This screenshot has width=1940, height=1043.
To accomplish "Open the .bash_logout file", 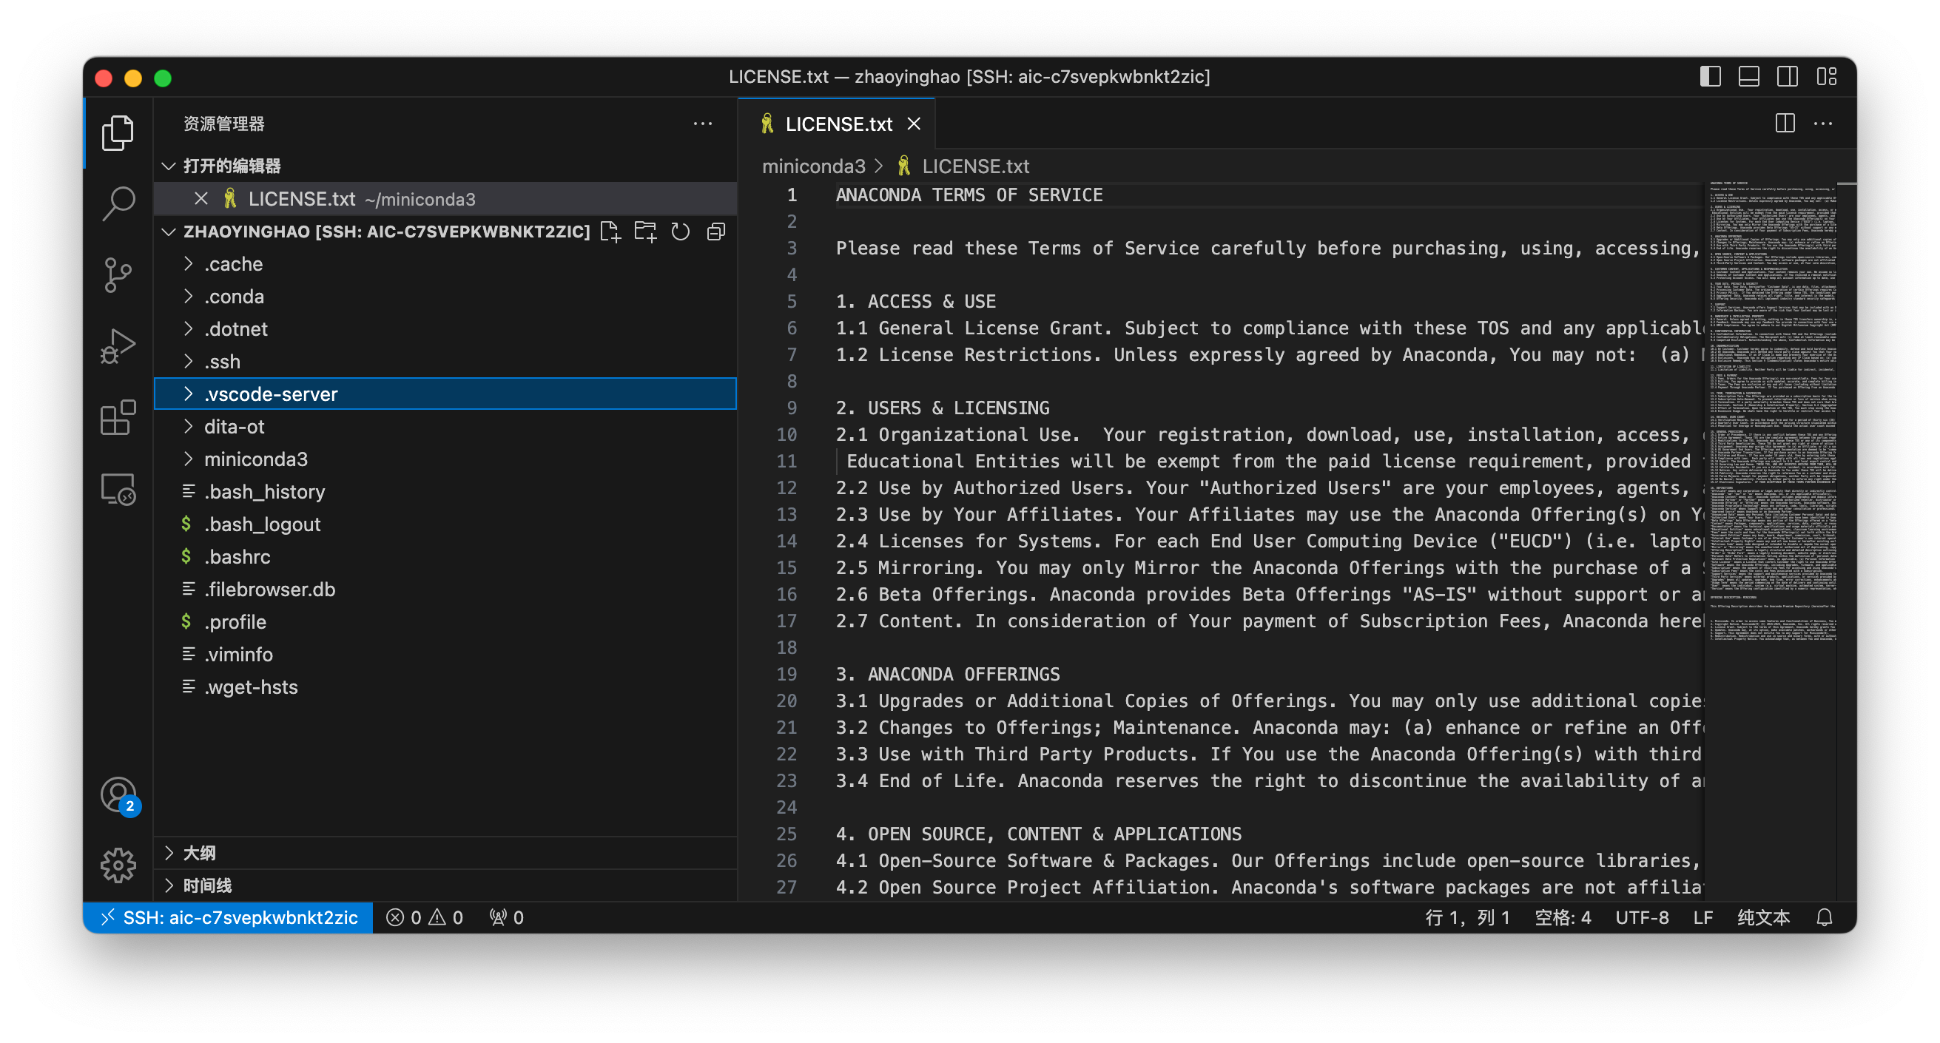I will point(445,524).
